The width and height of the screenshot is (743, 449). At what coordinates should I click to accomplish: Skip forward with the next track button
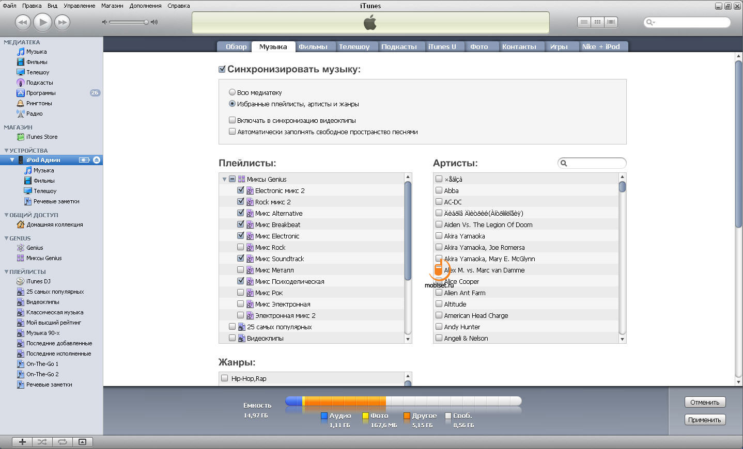tap(62, 22)
